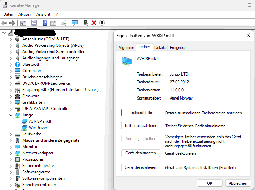The height and width of the screenshot is (190, 255).
Task: Confirm dialog with OK
Action: click(210, 183)
